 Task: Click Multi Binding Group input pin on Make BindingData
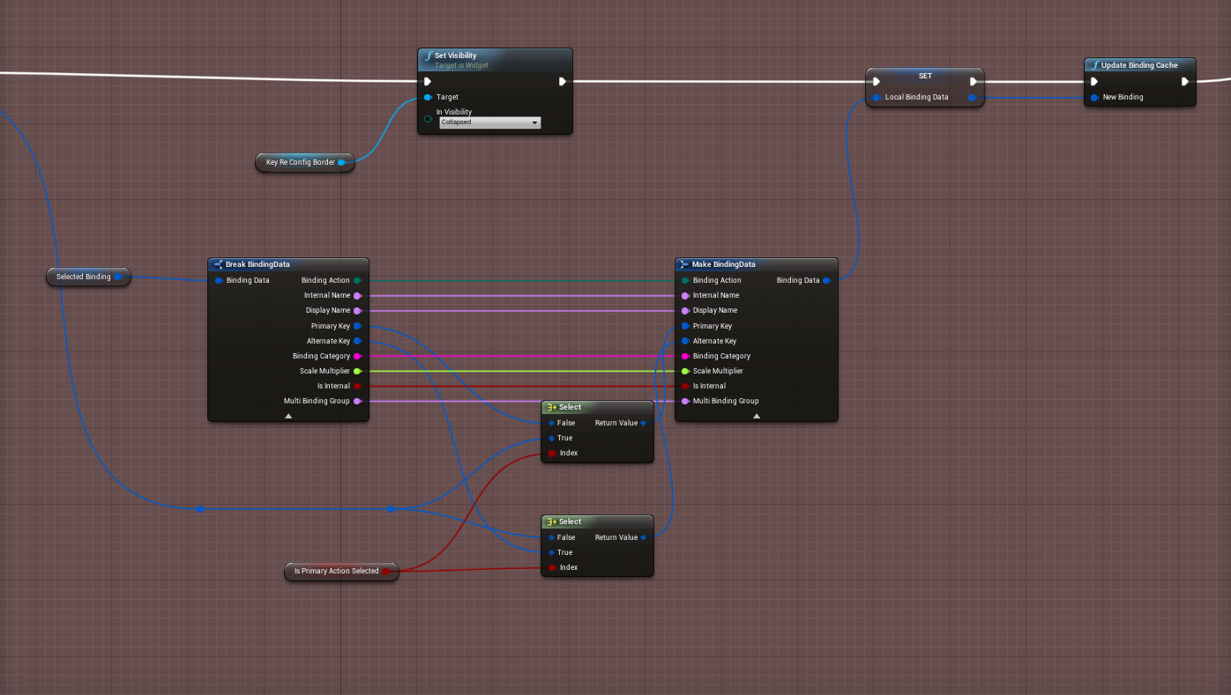(685, 401)
